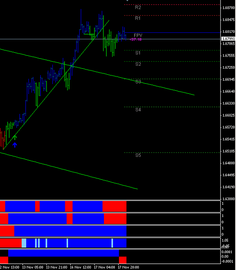Screen dimensions: 236x270
Task: Click the small green up arrow marker
Action: coord(15,137)
